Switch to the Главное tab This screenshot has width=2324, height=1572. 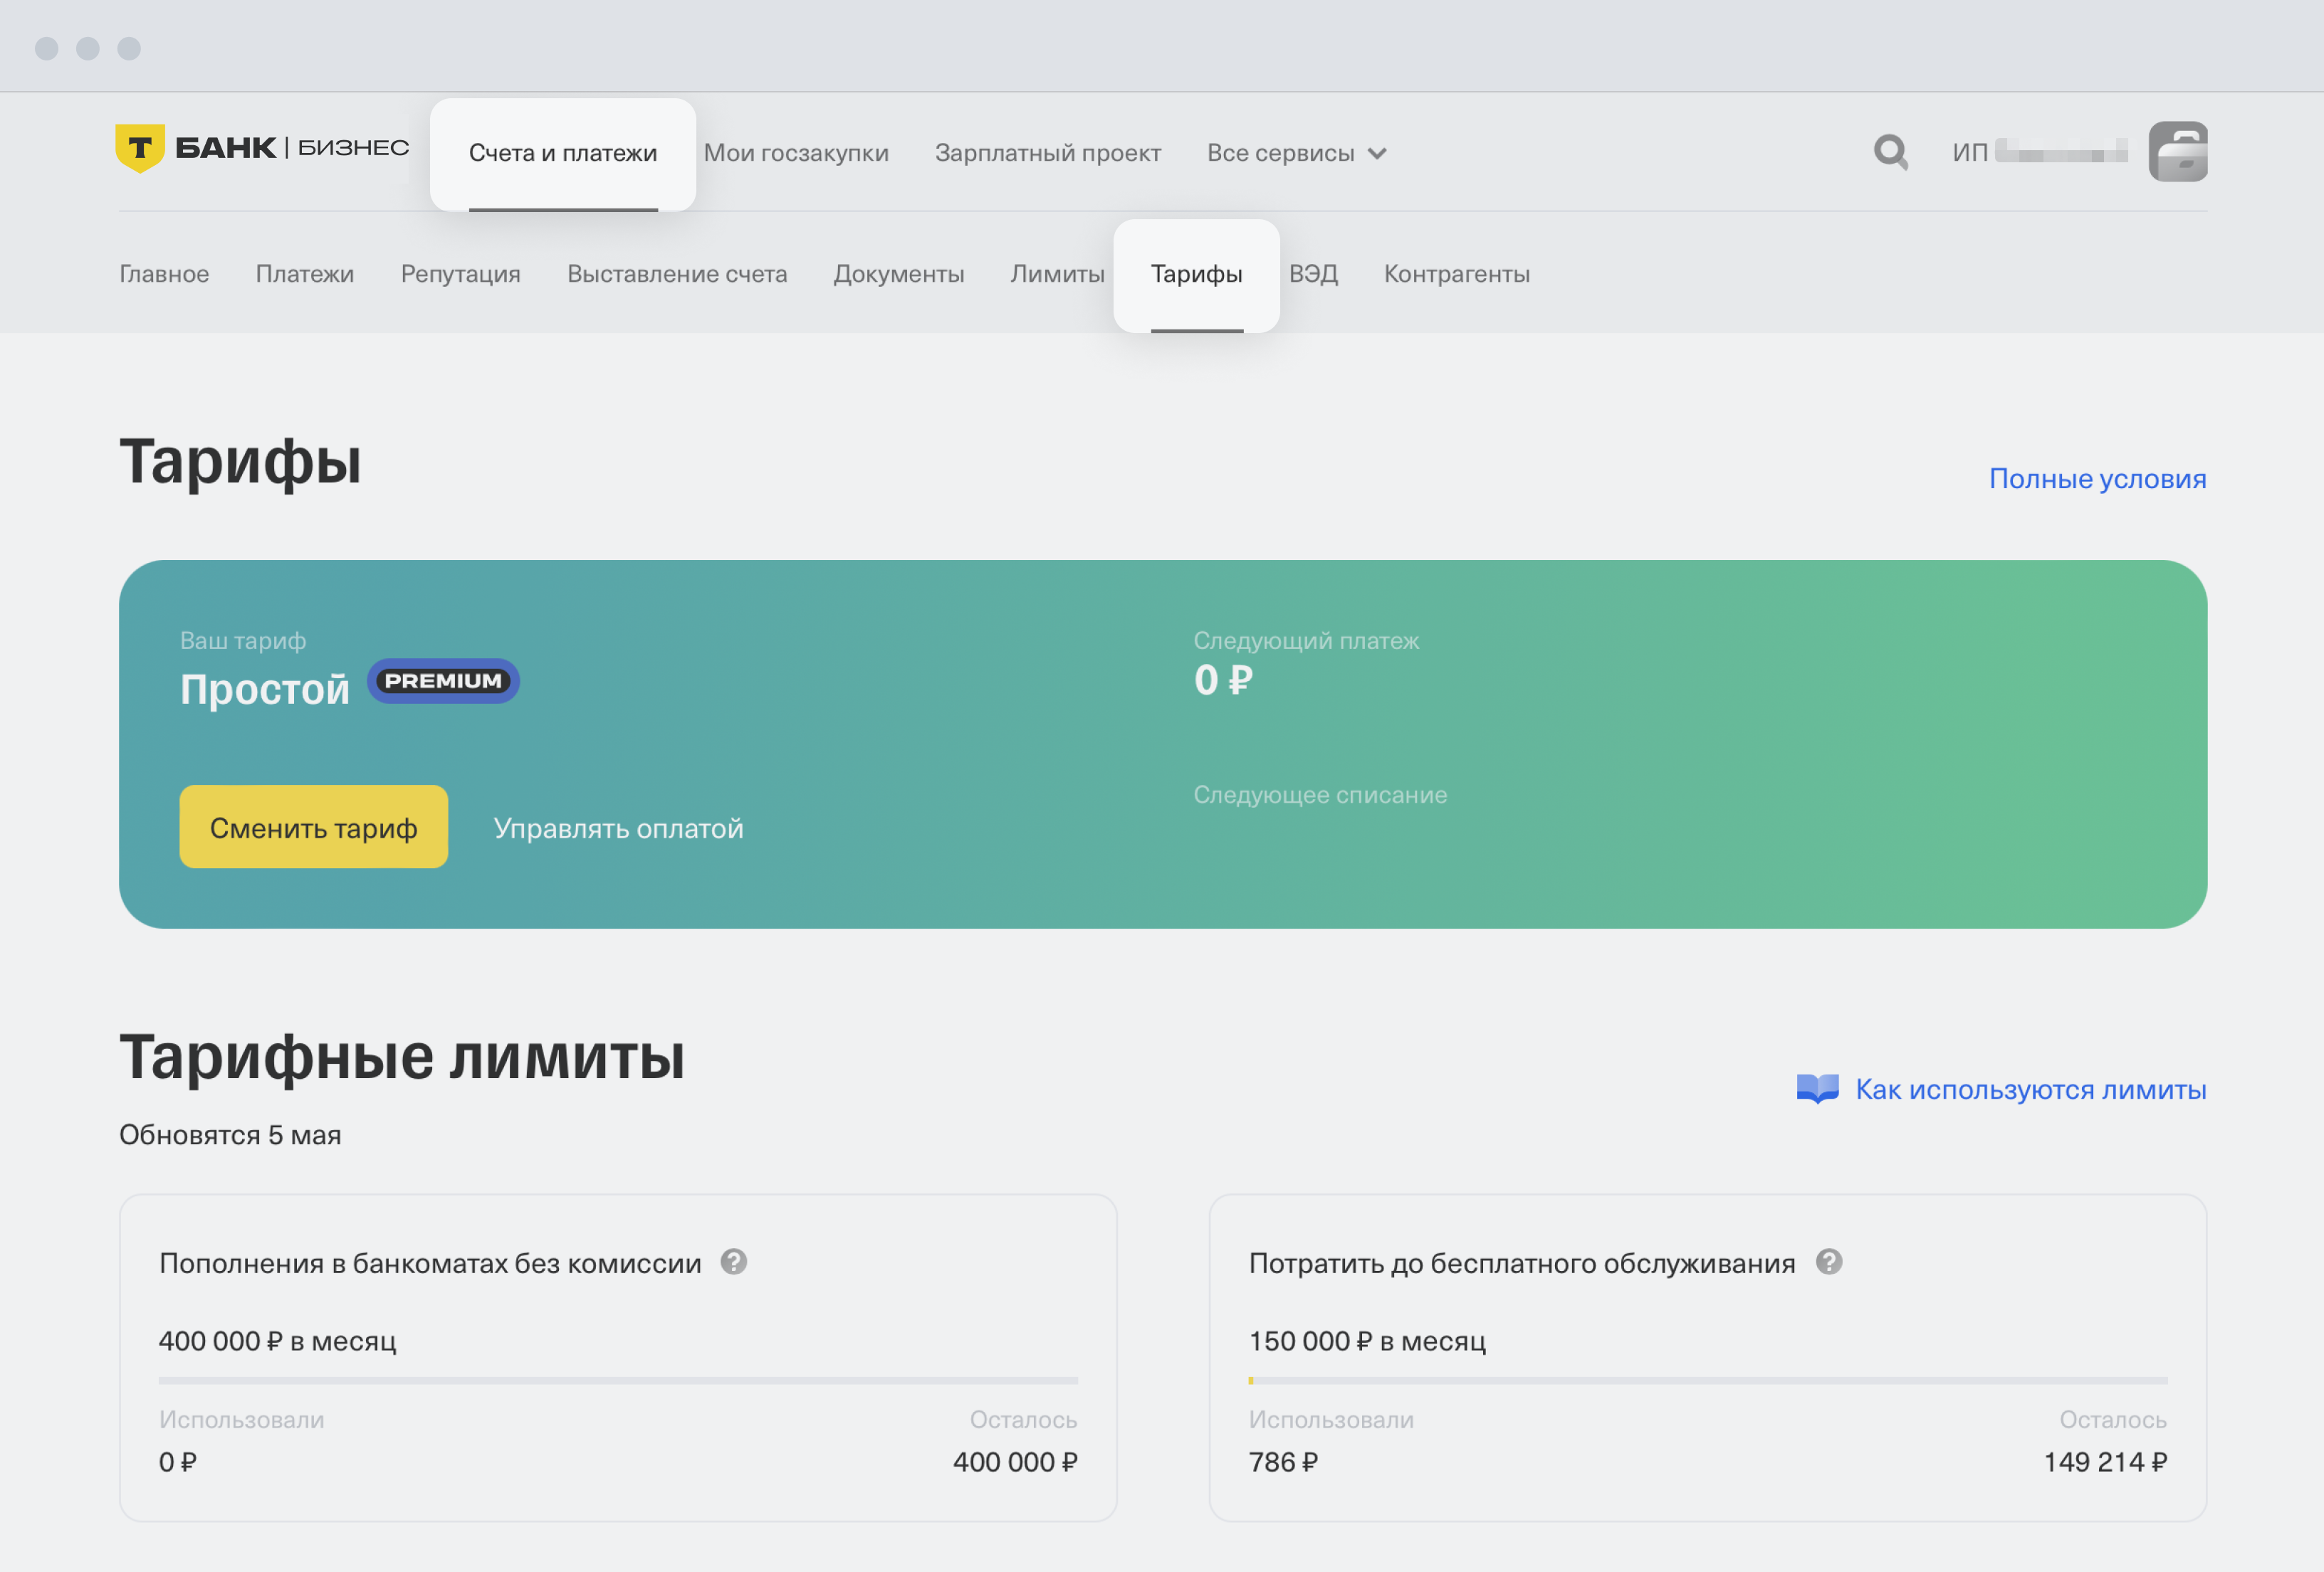pyautogui.click(x=164, y=274)
